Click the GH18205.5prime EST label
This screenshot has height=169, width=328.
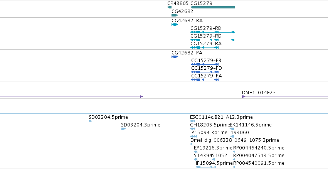coord(210,125)
